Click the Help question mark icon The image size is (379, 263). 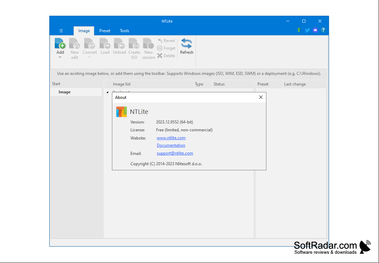click(x=323, y=30)
